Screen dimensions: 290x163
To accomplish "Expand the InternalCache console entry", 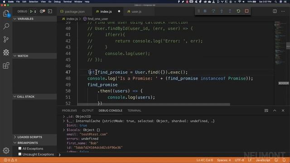I will (64, 121).
